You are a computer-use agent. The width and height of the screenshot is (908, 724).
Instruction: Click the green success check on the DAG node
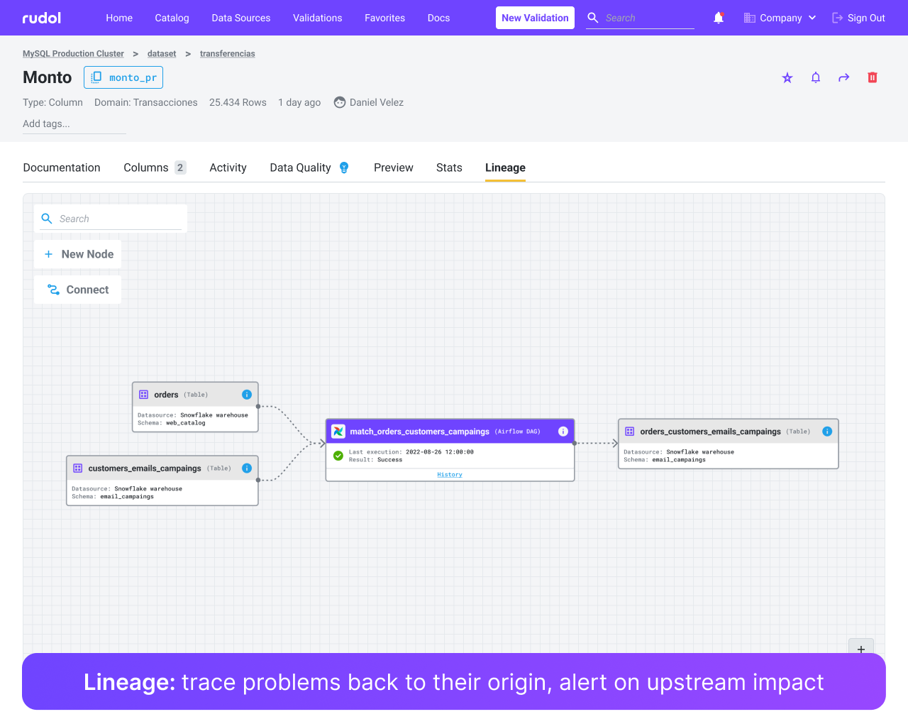pos(338,456)
